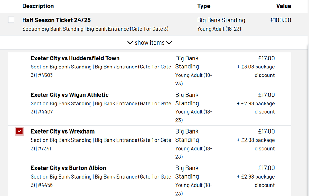This screenshot has height=196, width=309.
Task: Select the Half Season Ticket 24/25 title
Action: coord(57,20)
